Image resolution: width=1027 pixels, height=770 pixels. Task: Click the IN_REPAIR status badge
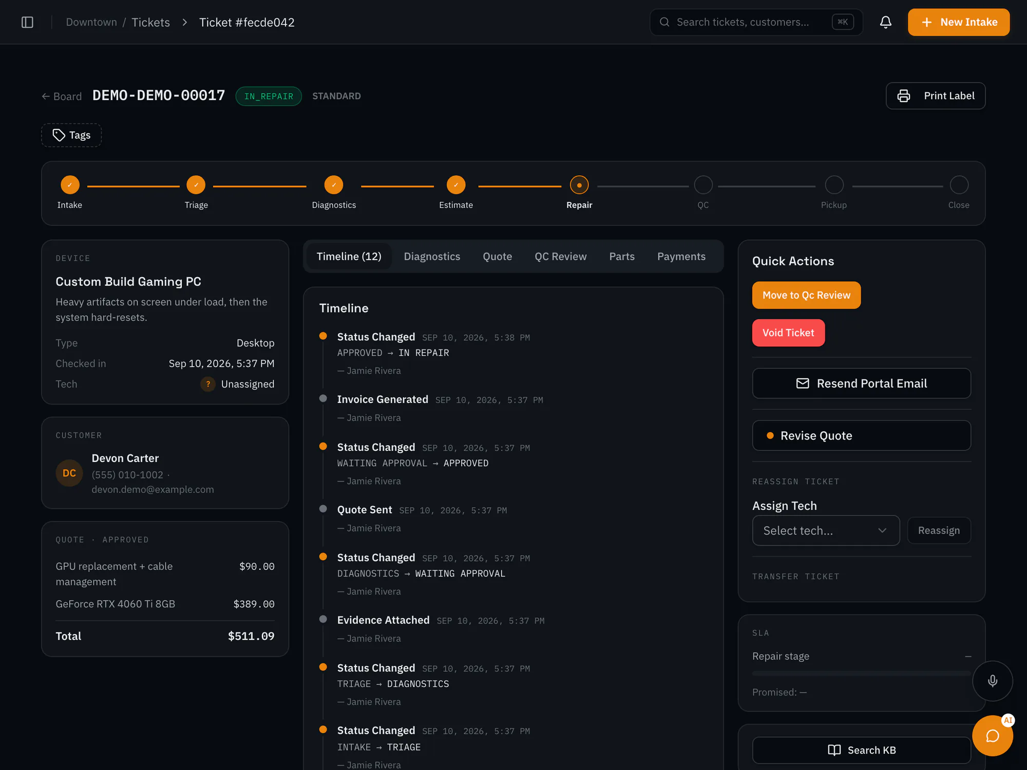point(269,96)
